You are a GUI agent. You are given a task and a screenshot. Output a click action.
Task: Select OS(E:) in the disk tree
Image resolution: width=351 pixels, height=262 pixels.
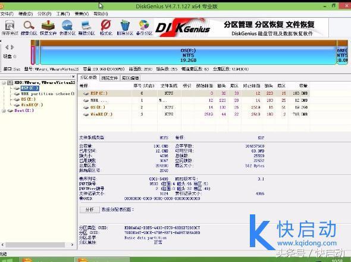click(x=28, y=99)
